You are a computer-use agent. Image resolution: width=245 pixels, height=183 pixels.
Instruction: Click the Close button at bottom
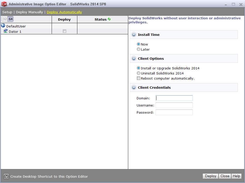(x=225, y=176)
